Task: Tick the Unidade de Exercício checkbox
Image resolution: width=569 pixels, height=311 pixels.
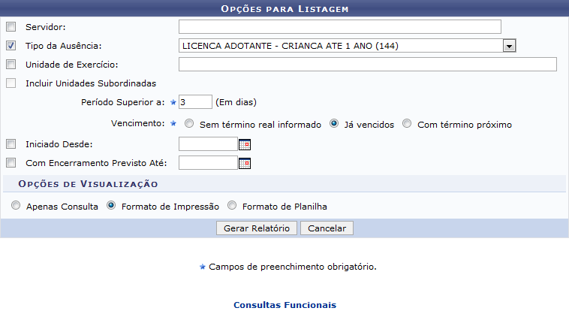Action: click(x=11, y=65)
